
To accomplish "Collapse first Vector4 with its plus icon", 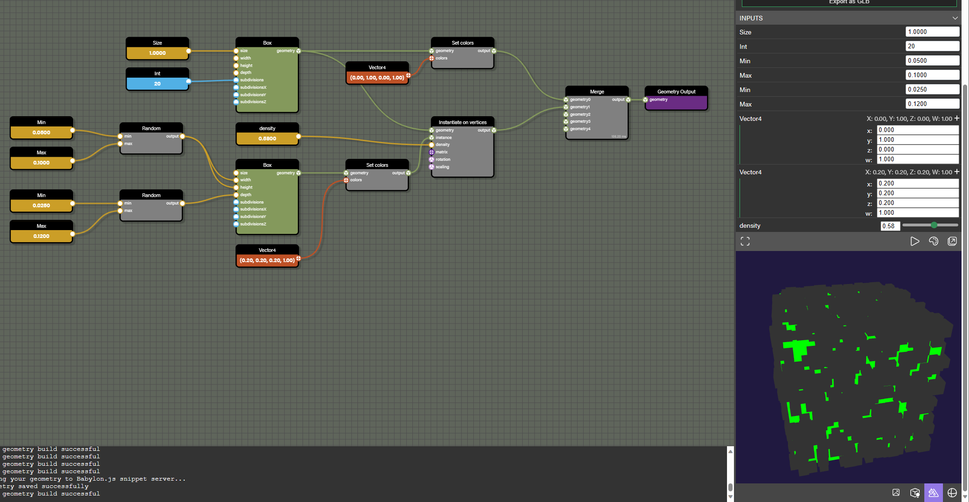I will (957, 118).
